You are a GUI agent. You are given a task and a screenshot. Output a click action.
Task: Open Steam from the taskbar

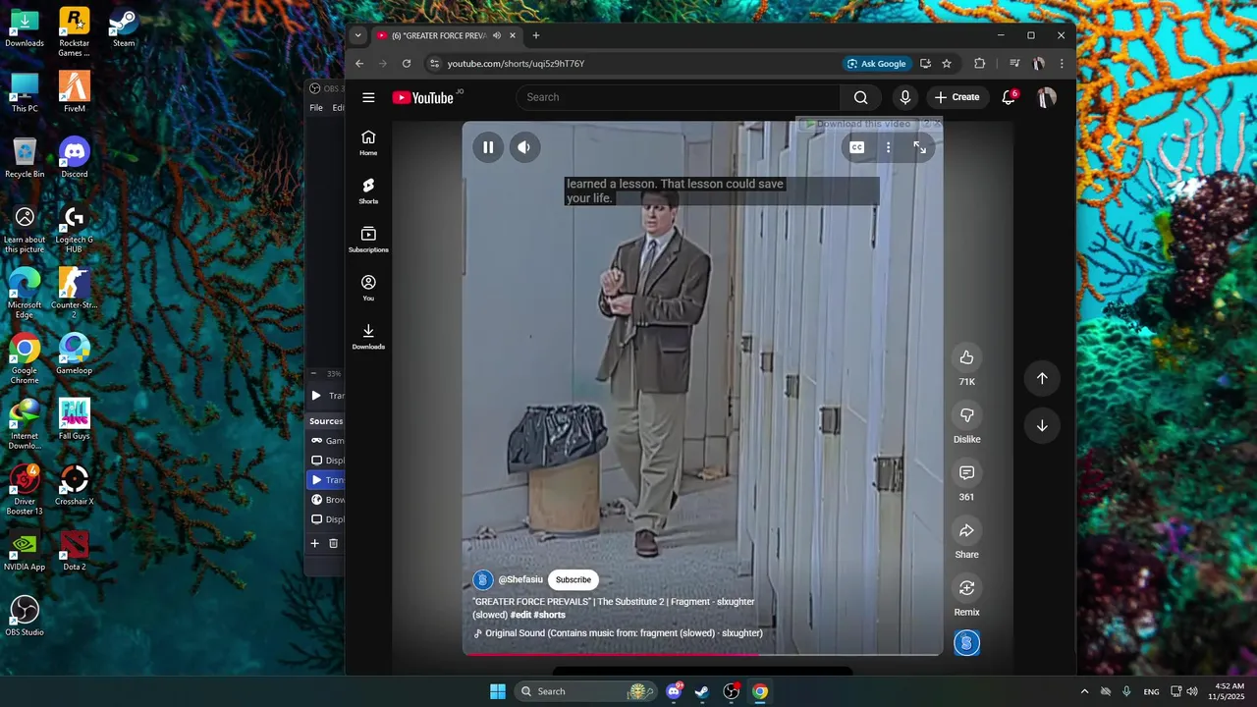(702, 691)
